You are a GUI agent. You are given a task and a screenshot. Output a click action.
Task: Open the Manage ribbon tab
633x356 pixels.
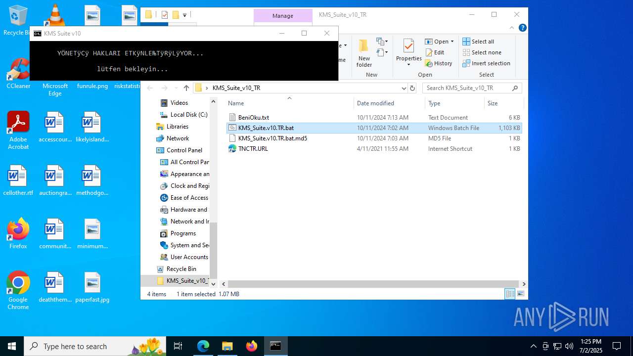point(283,16)
